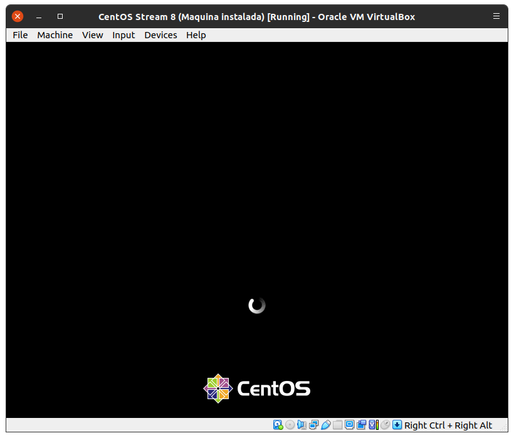Open the display indicator in status bar
The width and height of the screenshot is (514, 438).
(350, 425)
